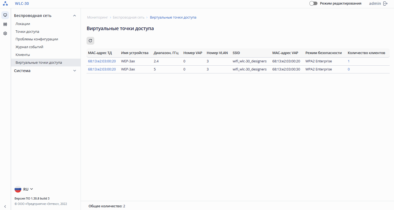Go to Клиенты menu item
The image size is (394, 210).
click(23, 55)
